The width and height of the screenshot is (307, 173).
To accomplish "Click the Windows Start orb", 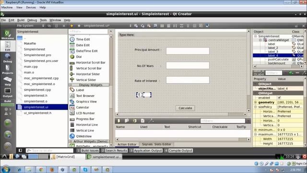I will tap(6, 169).
